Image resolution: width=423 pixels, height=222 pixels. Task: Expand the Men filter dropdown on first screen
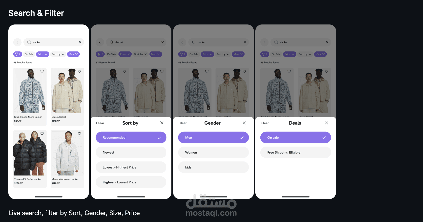[x=73, y=54]
